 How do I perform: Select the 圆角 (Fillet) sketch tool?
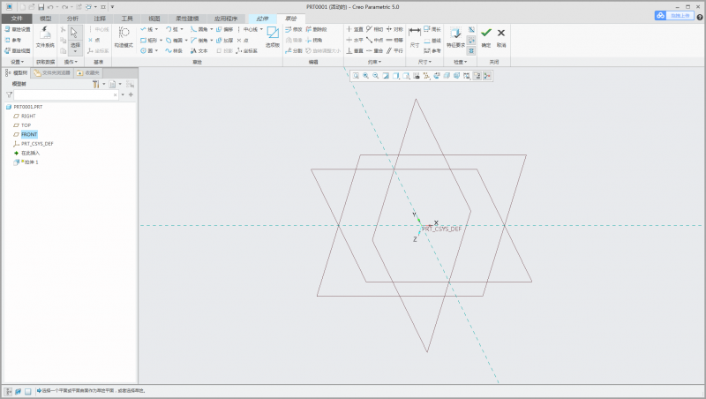pyautogui.click(x=199, y=29)
